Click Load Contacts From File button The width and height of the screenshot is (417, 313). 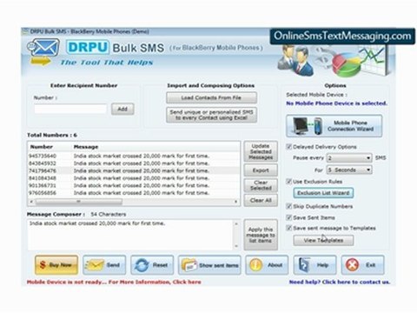[x=211, y=97]
